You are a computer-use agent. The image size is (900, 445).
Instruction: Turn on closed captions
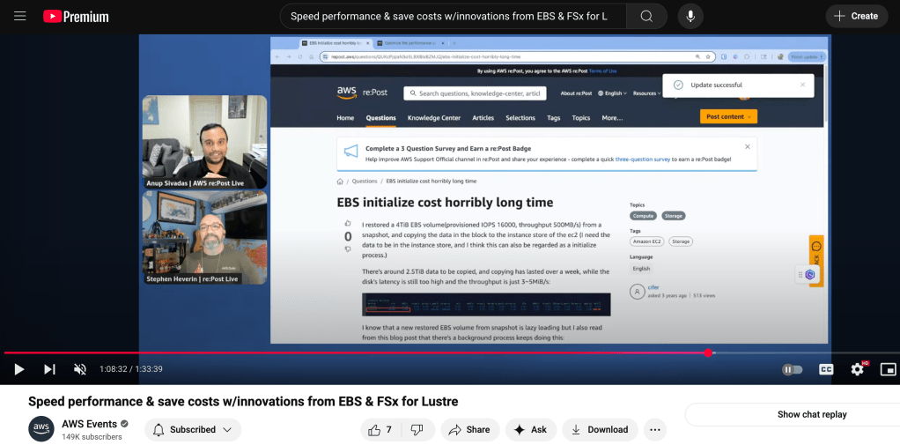point(826,369)
